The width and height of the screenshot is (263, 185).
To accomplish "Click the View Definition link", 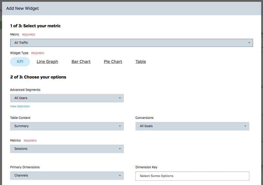I will [20, 106].
